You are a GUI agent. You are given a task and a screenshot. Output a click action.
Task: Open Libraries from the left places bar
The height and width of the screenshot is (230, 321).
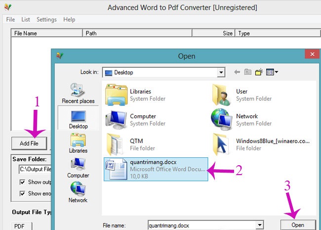(78, 144)
